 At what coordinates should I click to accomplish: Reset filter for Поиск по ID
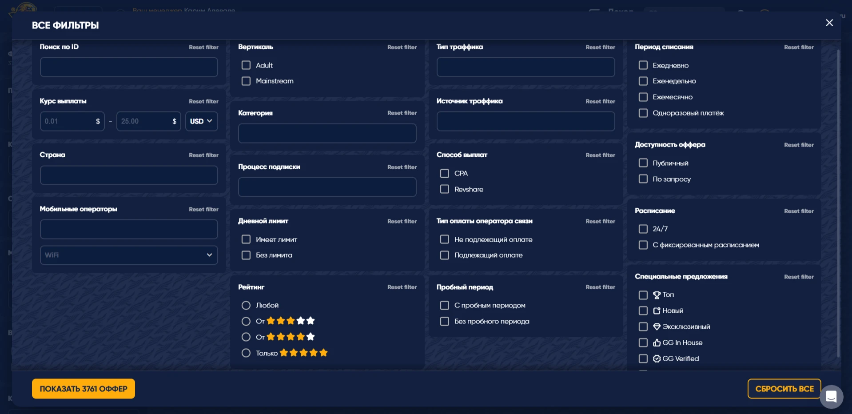tap(203, 47)
